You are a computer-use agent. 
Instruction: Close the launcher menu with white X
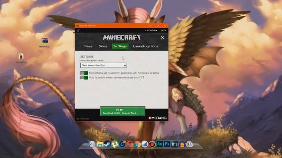(x=163, y=38)
